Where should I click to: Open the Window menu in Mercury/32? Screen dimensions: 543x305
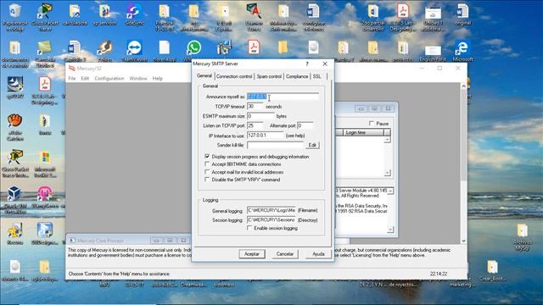coord(138,79)
